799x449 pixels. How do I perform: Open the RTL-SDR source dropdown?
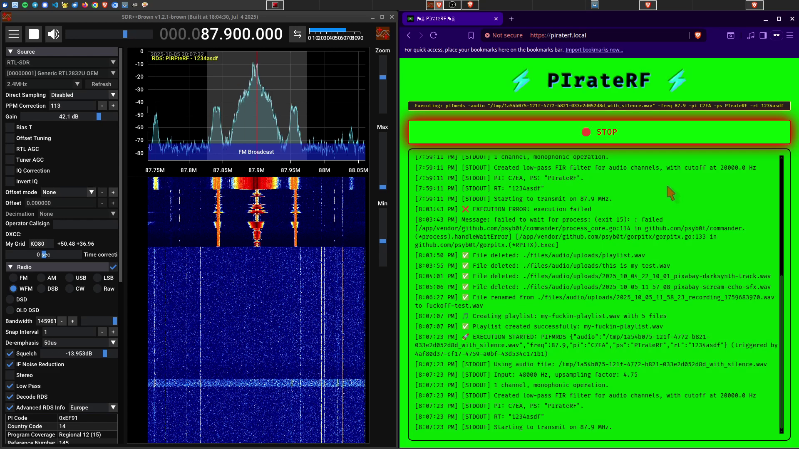click(x=61, y=62)
